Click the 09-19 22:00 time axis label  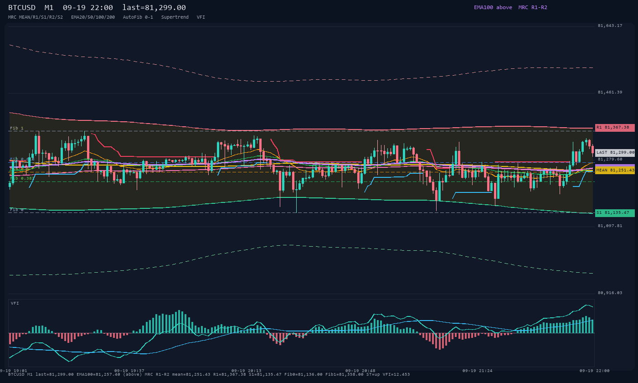click(595, 371)
